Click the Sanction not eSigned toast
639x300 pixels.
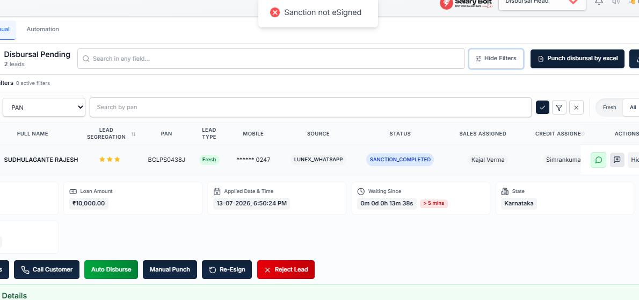tap(318, 13)
